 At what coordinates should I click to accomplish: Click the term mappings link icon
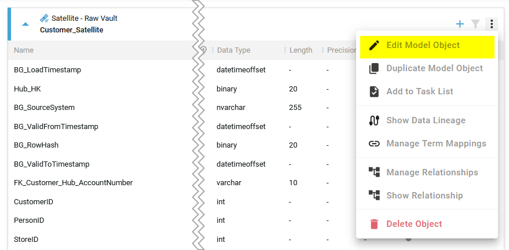pyautogui.click(x=374, y=144)
